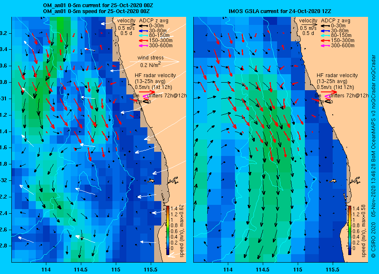Click the 0.8 tick on right color bar
379x274 pixels.
point(356,226)
